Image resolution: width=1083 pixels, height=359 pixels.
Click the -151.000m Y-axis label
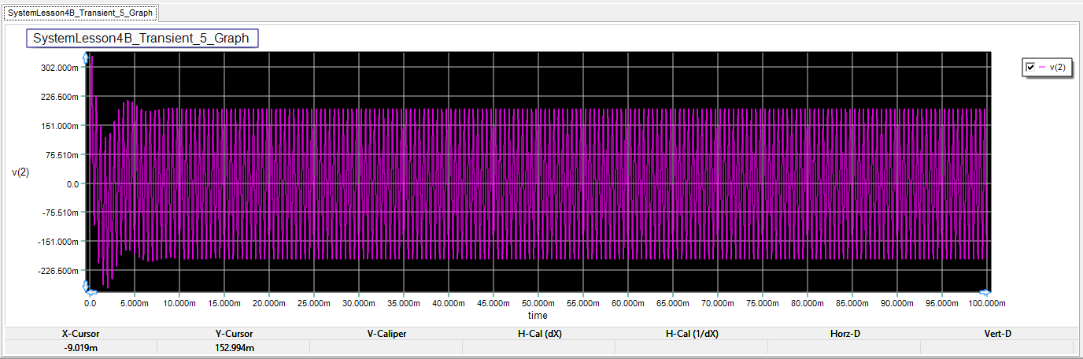coord(58,242)
